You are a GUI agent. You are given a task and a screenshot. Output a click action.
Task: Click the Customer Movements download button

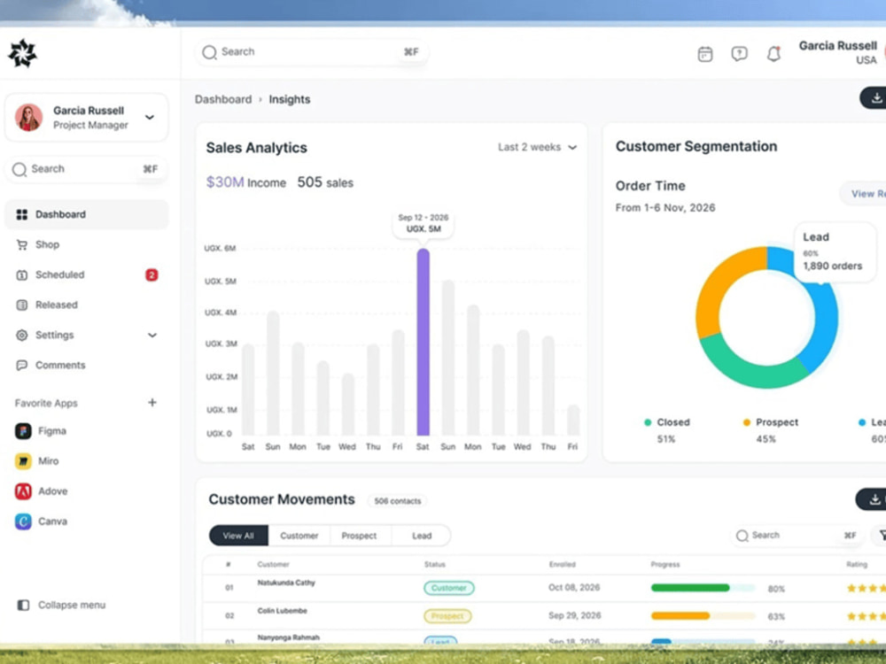click(871, 499)
